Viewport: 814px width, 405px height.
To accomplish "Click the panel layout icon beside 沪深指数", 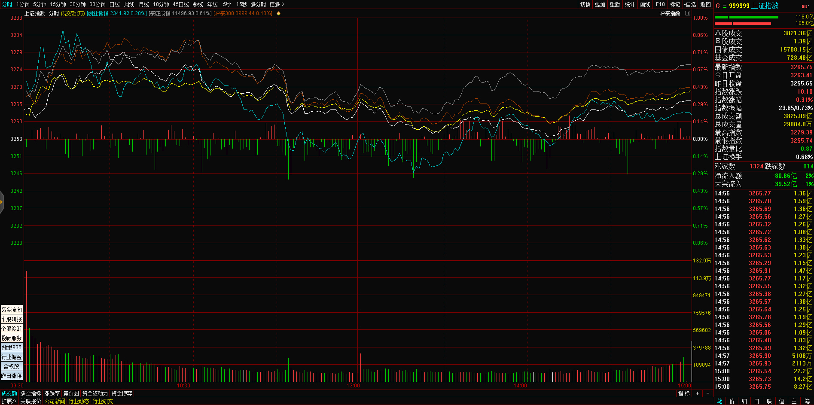I will (x=688, y=13).
